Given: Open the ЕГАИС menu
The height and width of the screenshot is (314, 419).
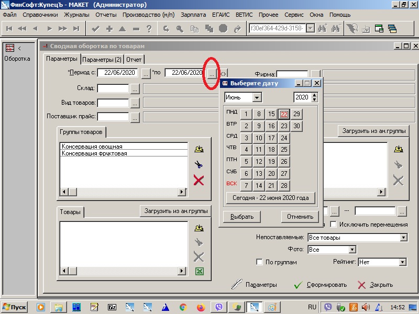Looking at the screenshot, I should [220, 15].
